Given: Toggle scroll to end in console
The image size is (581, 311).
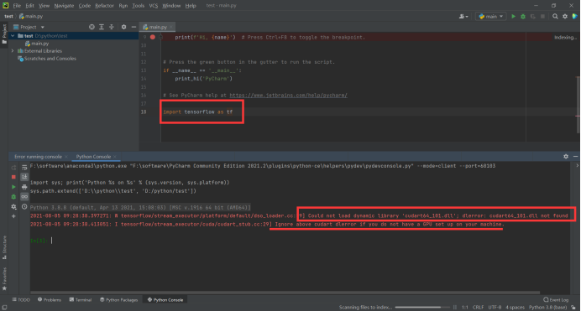Looking at the screenshot, I should [x=24, y=177].
